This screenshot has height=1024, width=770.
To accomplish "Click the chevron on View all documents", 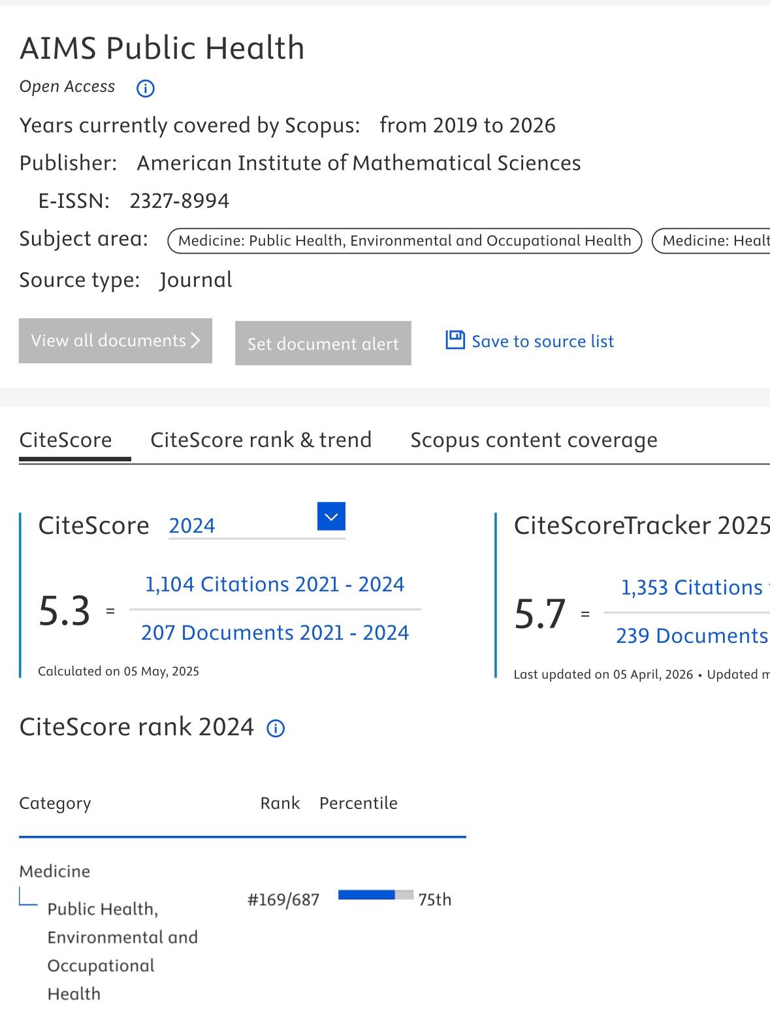I will tap(195, 340).
